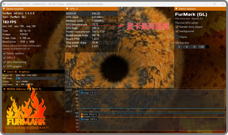This screenshot has width=228, height=135.
Task: Select the Board power draw 181 W value
Action: click(95, 35)
